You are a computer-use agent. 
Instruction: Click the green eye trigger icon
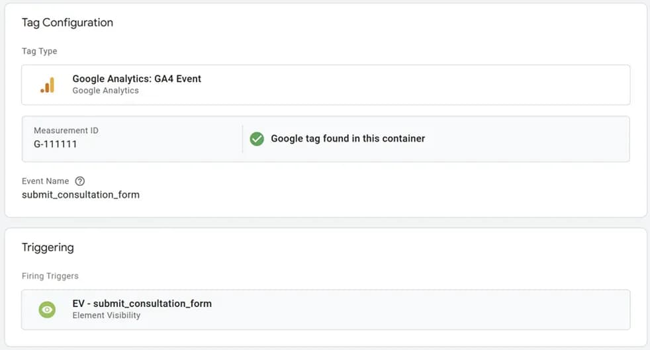pyautogui.click(x=47, y=310)
